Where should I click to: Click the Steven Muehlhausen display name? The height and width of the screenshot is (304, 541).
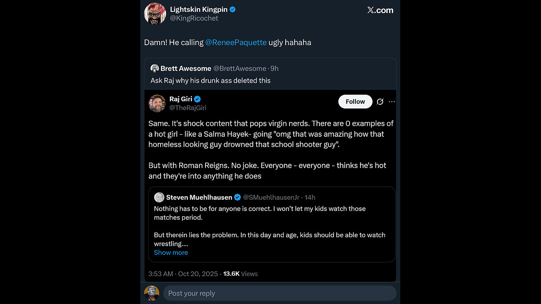click(199, 197)
